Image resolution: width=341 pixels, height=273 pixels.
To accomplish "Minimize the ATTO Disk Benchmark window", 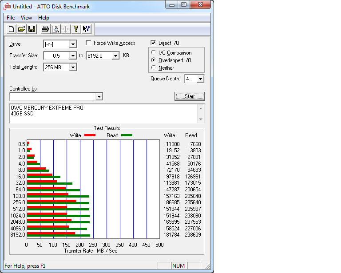I will click(x=172, y=5).
